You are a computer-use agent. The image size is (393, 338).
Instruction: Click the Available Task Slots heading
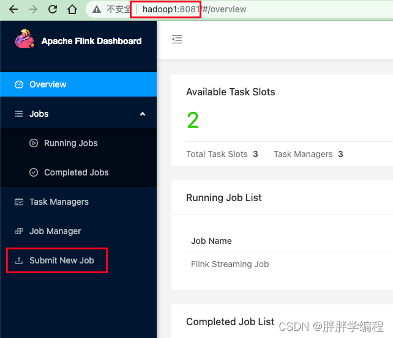click(231, 92)
